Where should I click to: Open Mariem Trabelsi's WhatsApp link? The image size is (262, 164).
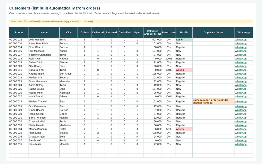[241, 101]
